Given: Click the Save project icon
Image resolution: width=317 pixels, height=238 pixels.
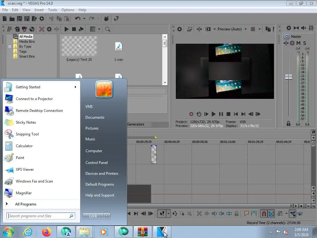Looking at the screenshot, I should 20,19.
